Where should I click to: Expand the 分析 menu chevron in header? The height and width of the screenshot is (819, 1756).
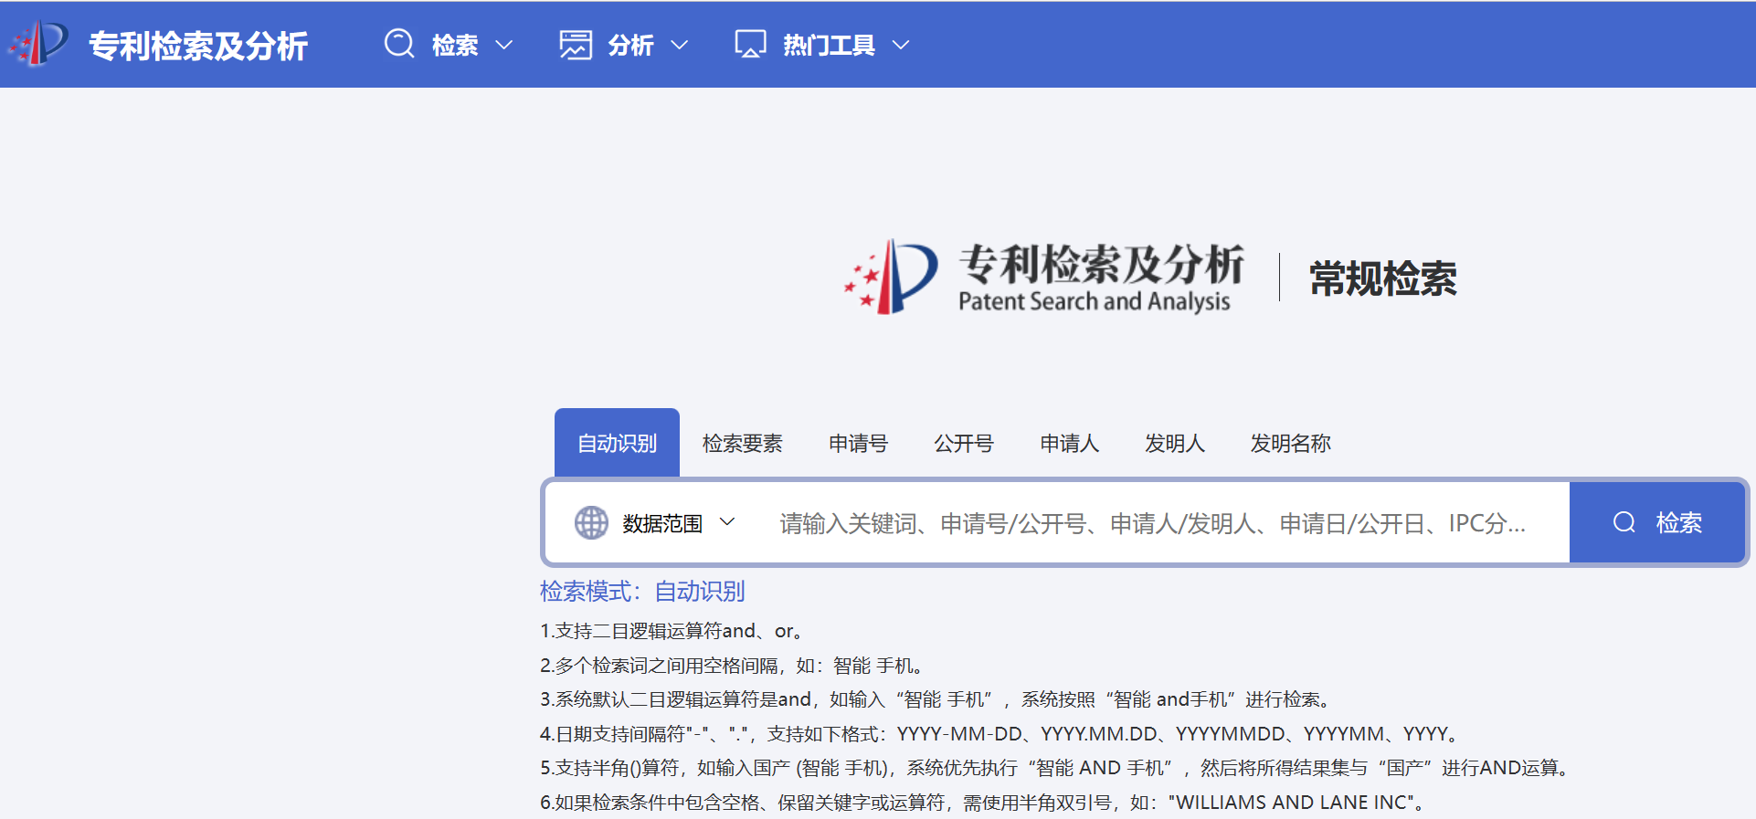point(679,45)
